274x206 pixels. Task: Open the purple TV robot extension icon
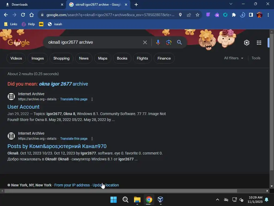[x=217, y=15]
